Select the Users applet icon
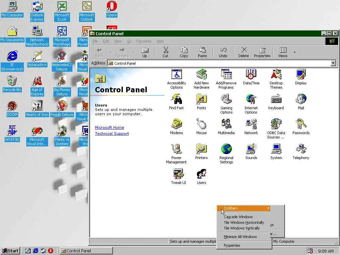 tap(202, 177)
